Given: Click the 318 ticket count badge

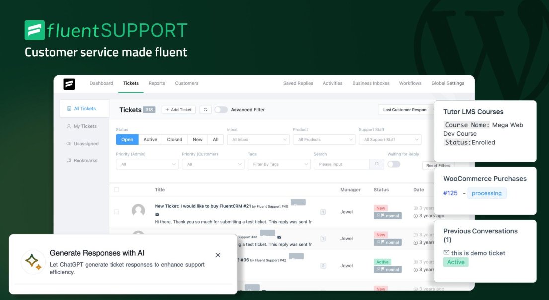Looking at the screenshot, I should click(x=149, y=110).
